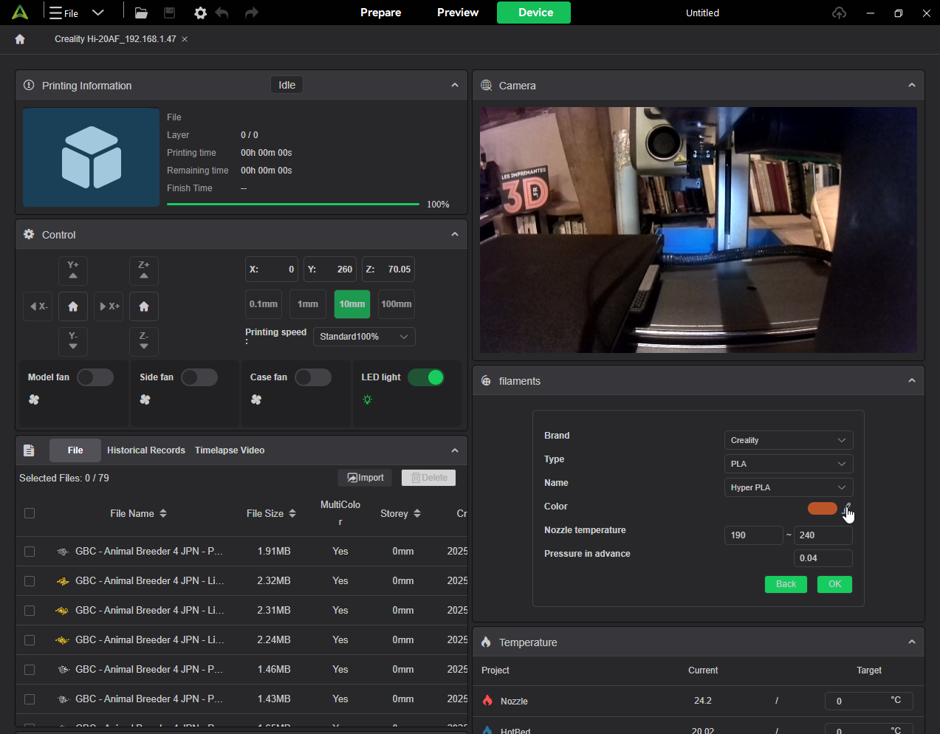Move the print head with Y+ arrow
Image resolution: width=940 pixels, height=734 pixels.
[x=73, y=270]
